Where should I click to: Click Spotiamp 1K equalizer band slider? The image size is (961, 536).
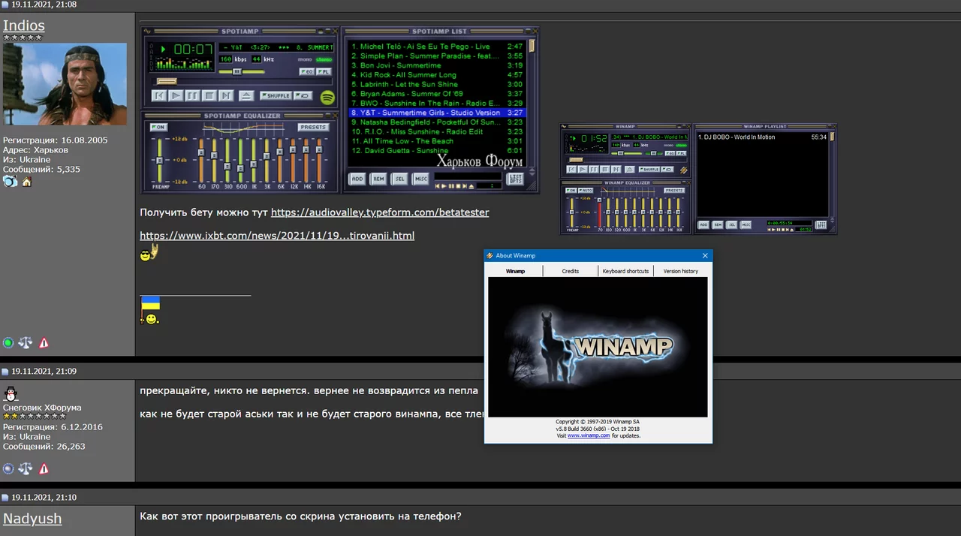(x=253, y=160)
